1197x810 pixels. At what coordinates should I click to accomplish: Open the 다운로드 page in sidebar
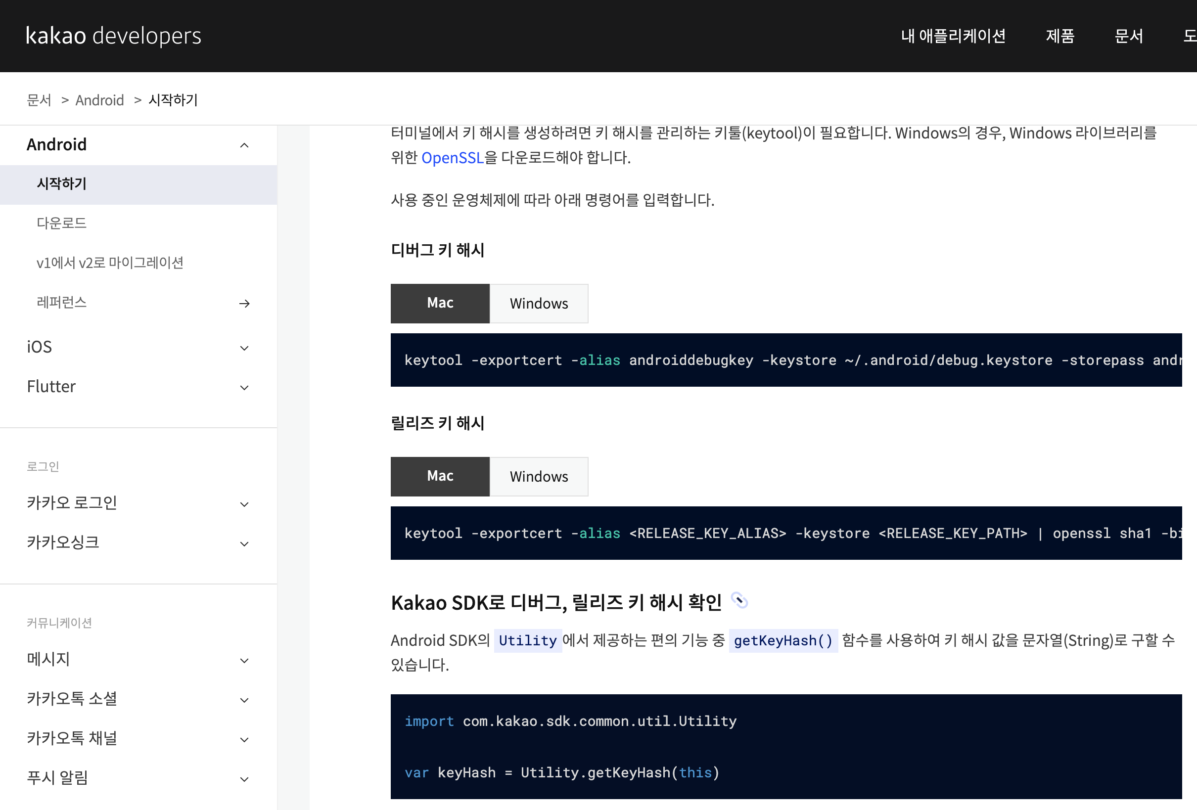(61, 223)
